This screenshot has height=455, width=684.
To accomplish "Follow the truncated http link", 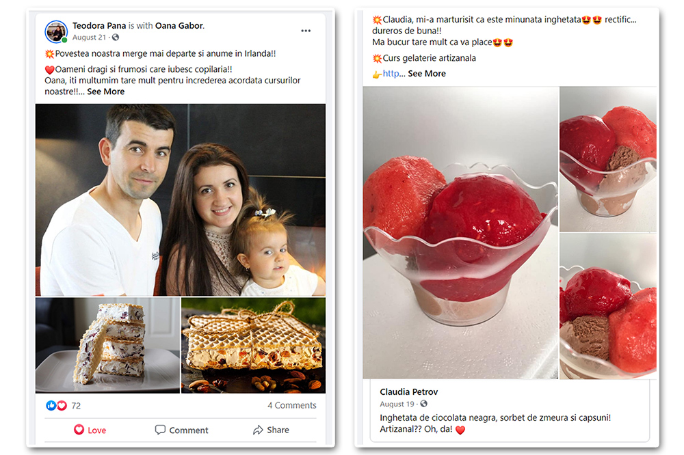I will coord(391,74).
